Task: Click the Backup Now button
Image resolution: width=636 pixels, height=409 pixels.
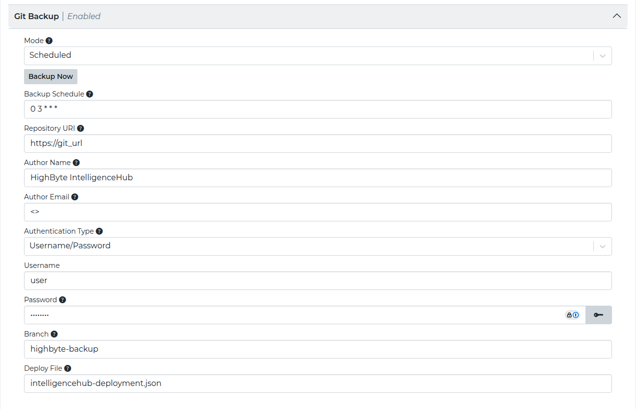Action: pos(50,76)
